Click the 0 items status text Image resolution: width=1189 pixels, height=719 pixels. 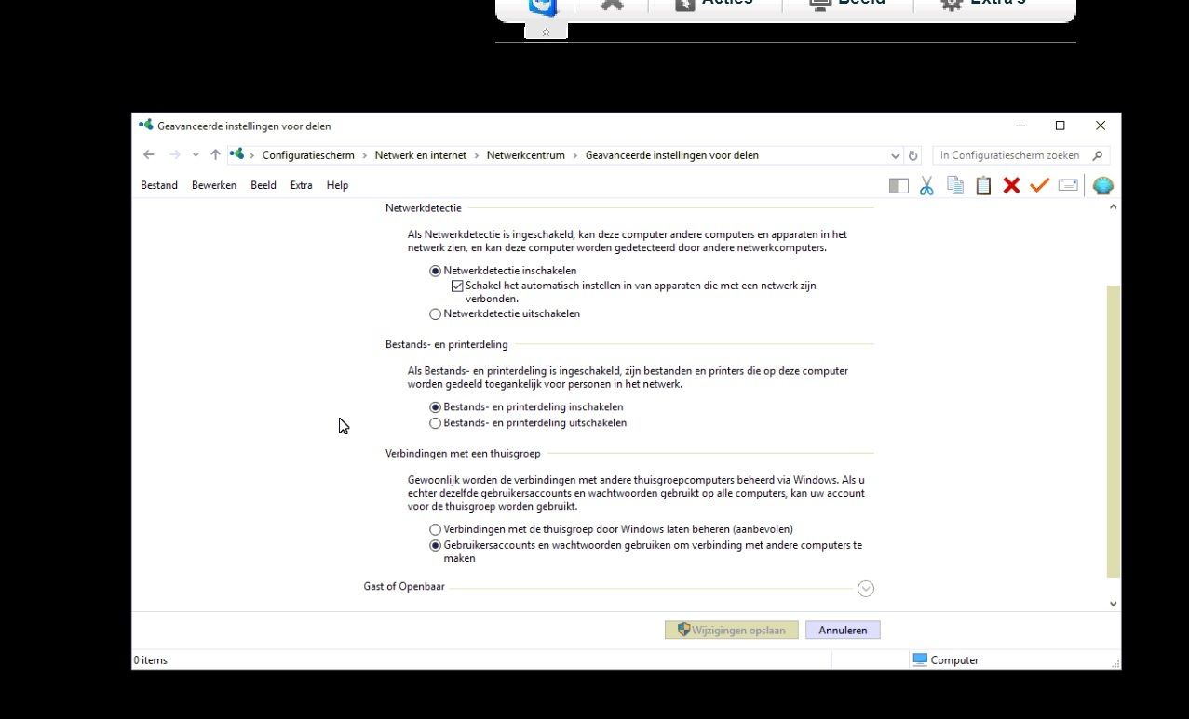151,660
